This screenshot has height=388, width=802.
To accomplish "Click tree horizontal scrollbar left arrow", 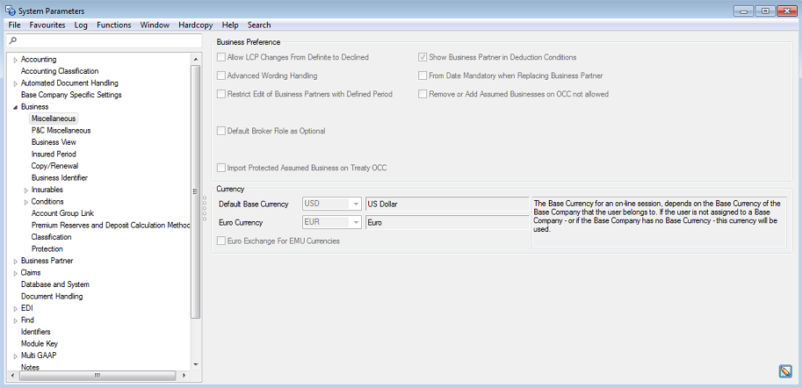I will click(x=13, y=375).
